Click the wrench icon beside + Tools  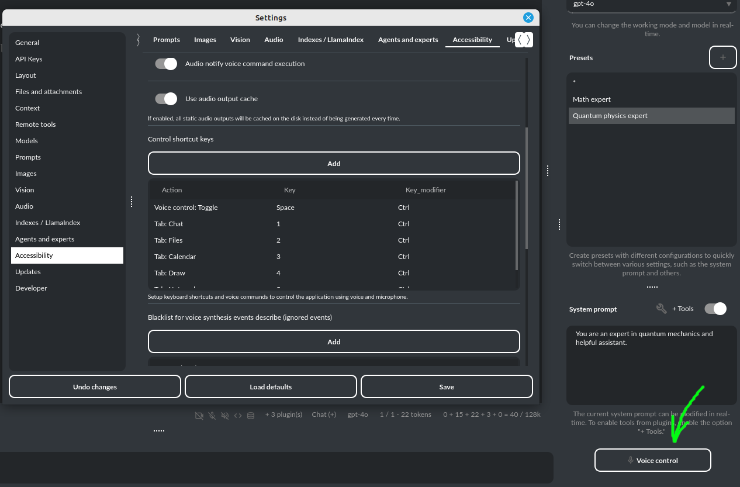(662, 309)
